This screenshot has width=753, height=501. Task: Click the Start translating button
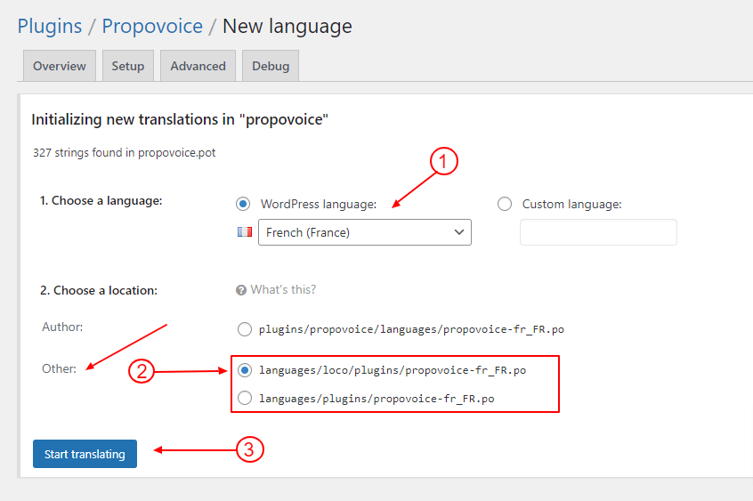click(85, 454)
